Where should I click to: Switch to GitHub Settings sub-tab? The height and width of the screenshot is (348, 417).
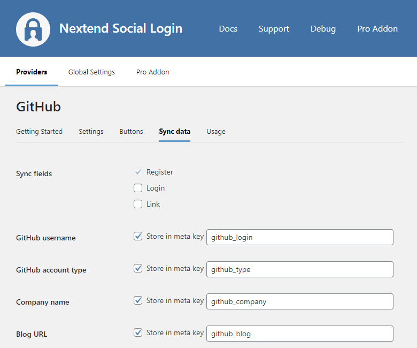tap(91, 131)
